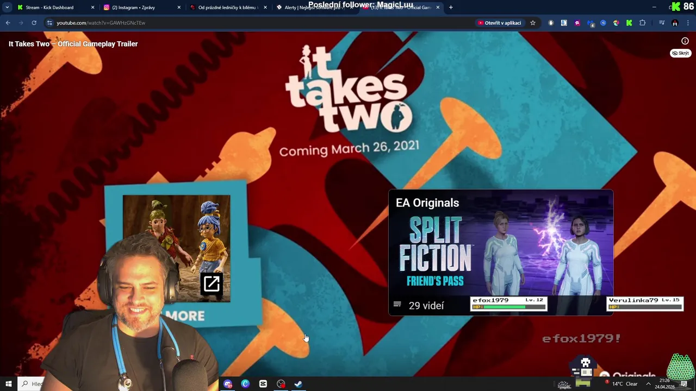
Task: Open Steam from the taskbar
Action: (x=299, y=384)
